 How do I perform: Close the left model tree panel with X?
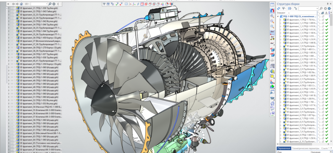click(8, 4)
